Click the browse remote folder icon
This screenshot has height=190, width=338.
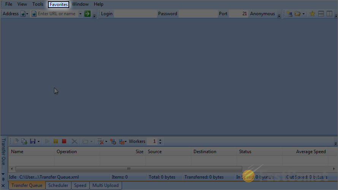coord(297,14)
